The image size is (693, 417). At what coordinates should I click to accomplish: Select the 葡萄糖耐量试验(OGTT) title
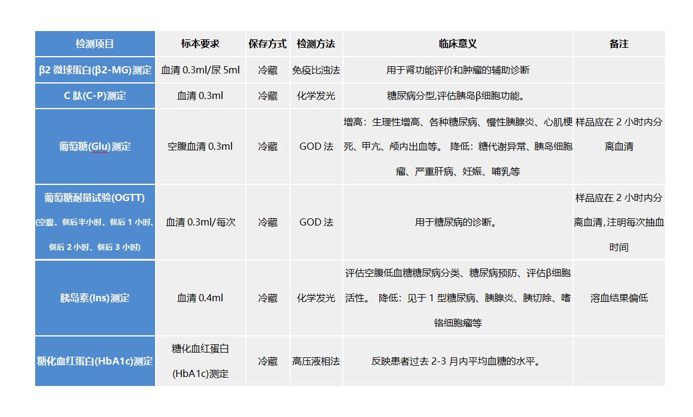(x=95, y=197)
